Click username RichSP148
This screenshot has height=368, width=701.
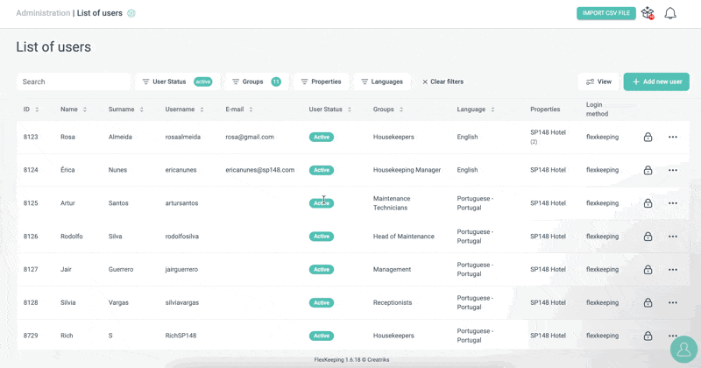tap(181, 336)
